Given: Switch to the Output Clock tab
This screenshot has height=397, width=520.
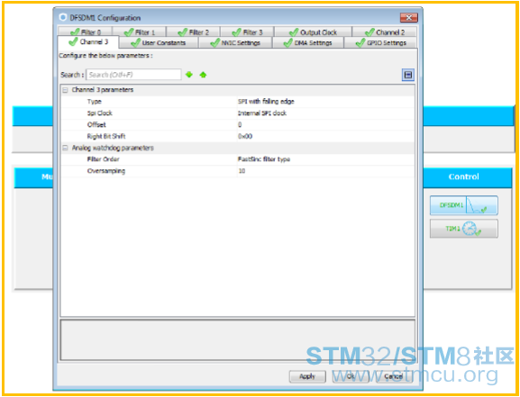Looking at the screenshot, I should [x=313, y=32].
